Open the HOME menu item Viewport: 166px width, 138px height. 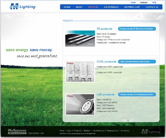(x=67, y=7)
